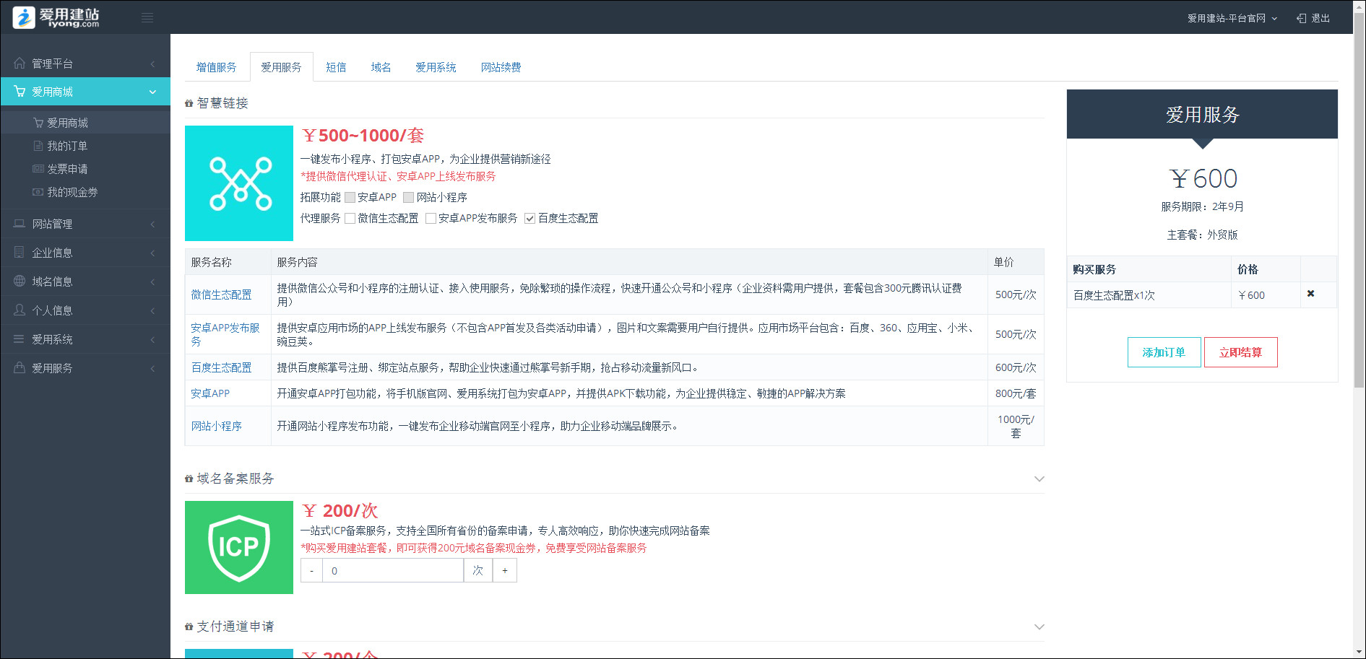This screenshot has height=659, width=1366.
Task: Click the list icon beside 爱用系统 sidebar
Action: tap(20, 339)
